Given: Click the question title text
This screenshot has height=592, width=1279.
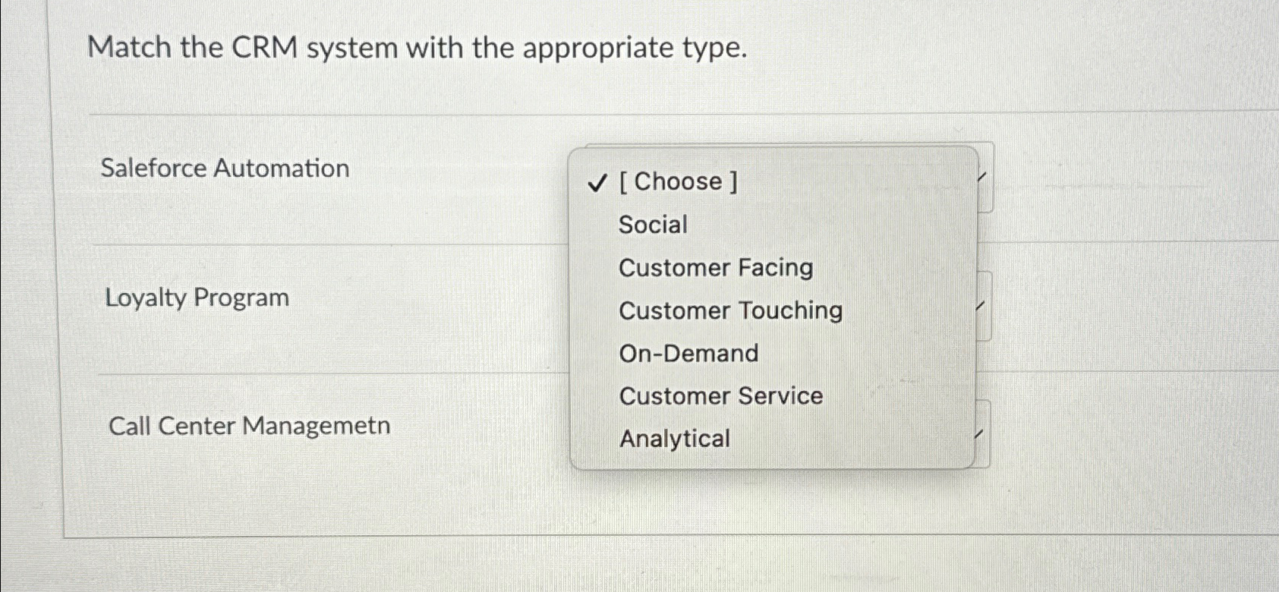Looking at the screenshot, I should [x=417, y=48].
